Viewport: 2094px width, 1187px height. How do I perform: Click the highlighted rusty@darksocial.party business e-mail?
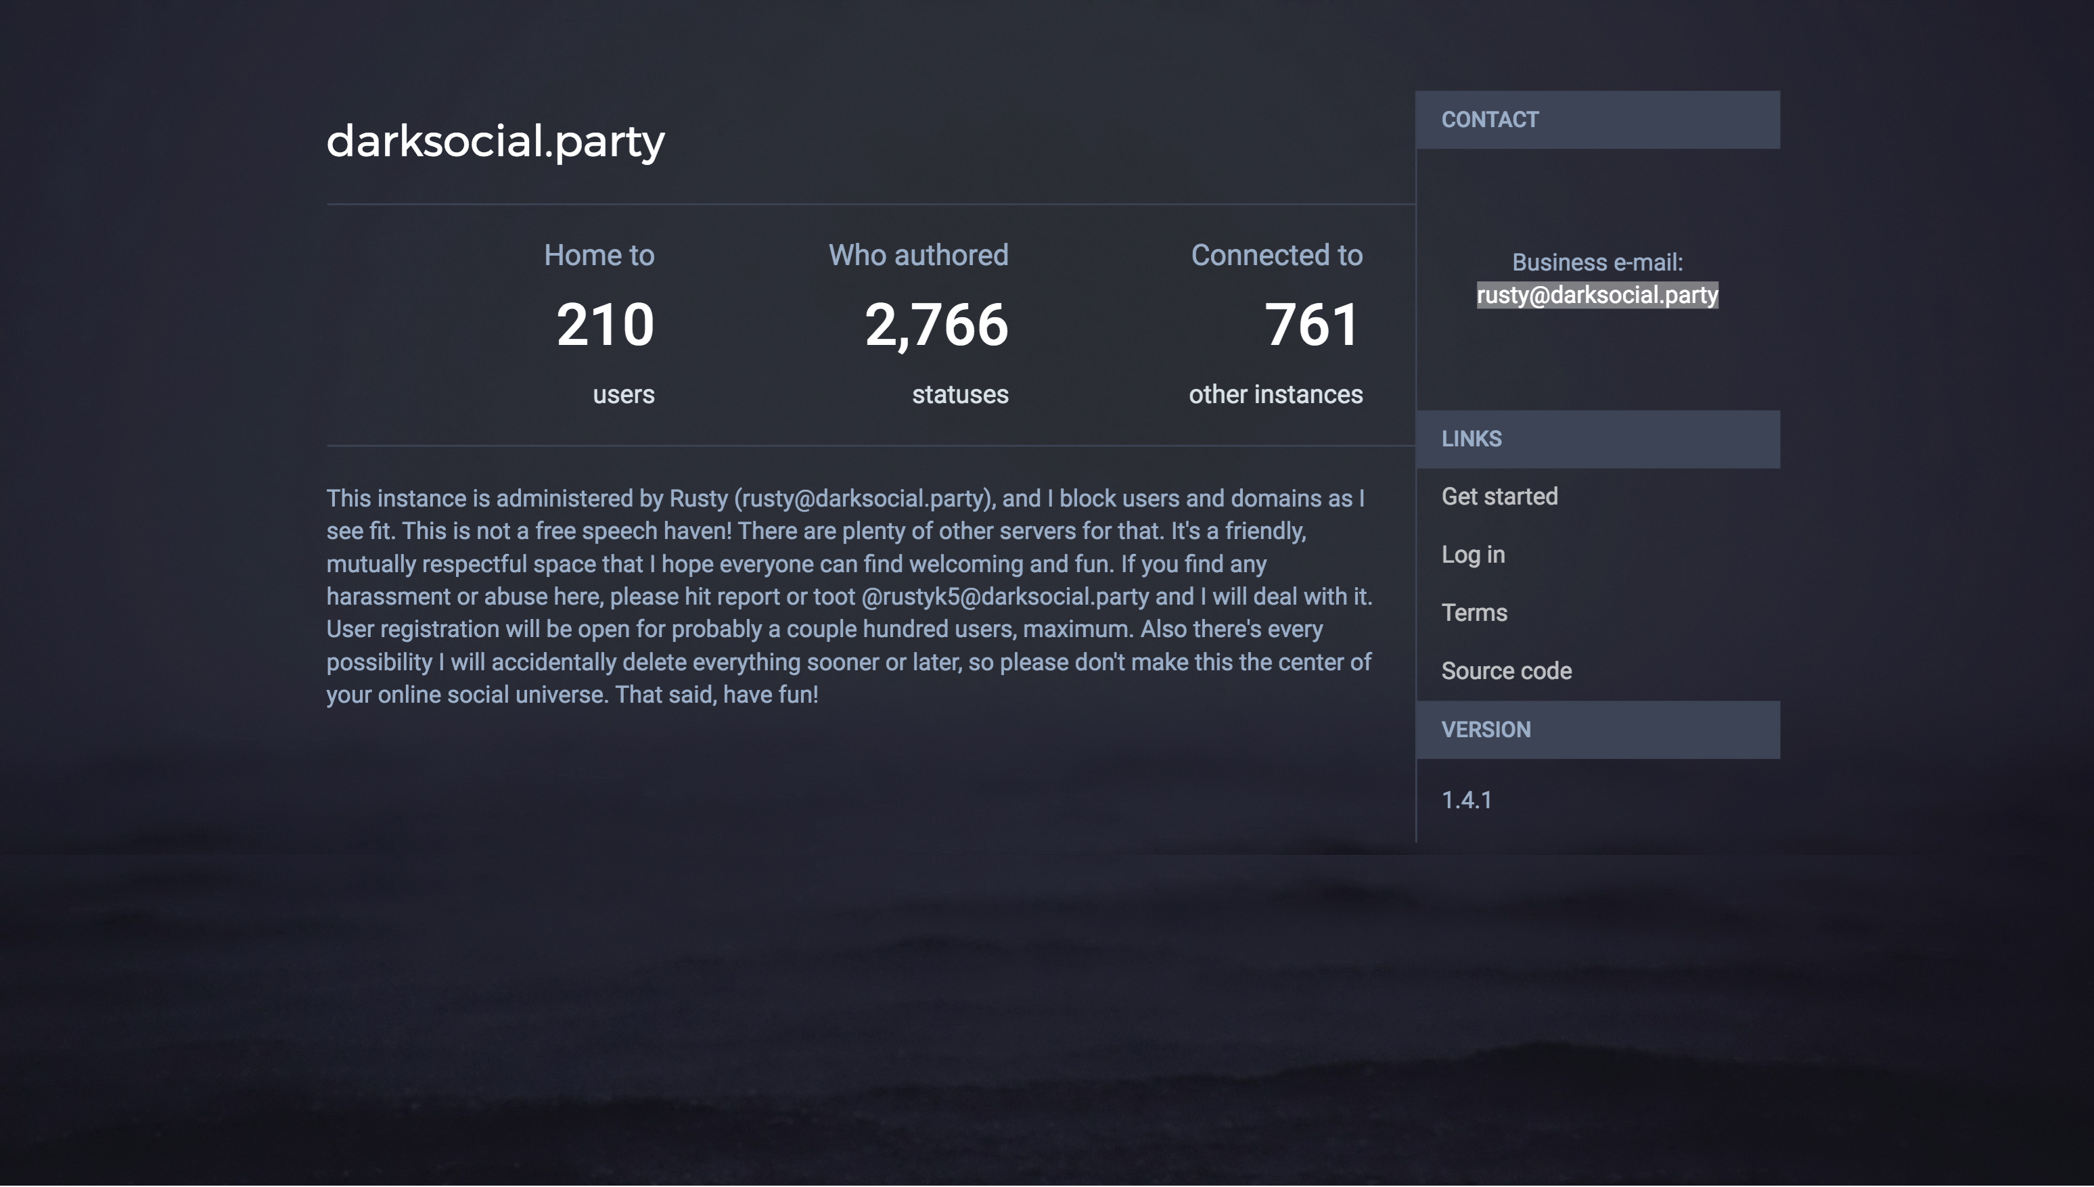pyautogui.click(x=1597, y=295)
